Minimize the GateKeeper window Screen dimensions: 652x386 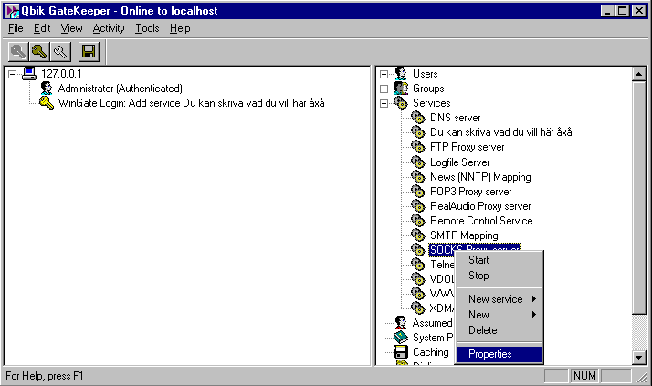click(x=607, y=11)
